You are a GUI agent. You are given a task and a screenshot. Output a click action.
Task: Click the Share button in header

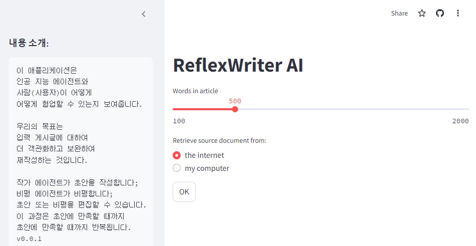point(399,14)
